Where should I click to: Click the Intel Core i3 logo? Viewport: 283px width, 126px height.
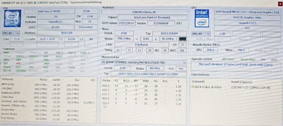coord(13,19)
